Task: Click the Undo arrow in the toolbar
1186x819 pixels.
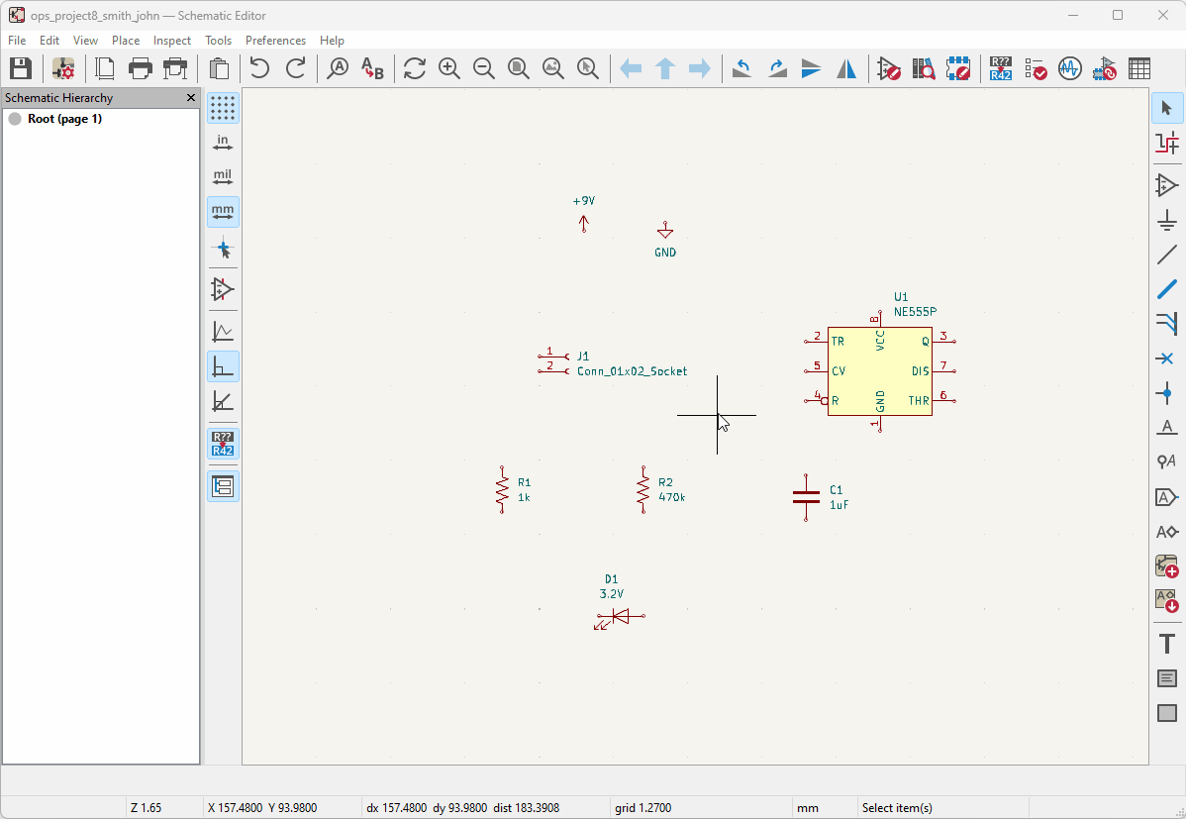Action: [x=259, y=68]
